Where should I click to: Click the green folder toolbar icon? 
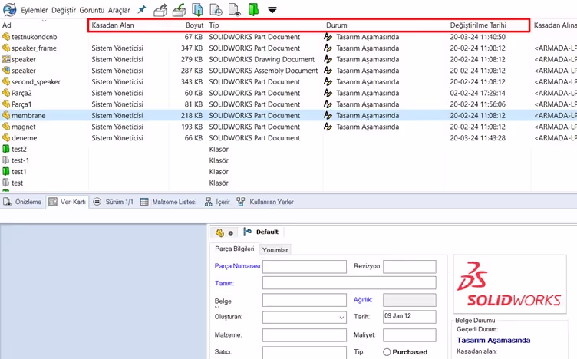coord(253,9)
